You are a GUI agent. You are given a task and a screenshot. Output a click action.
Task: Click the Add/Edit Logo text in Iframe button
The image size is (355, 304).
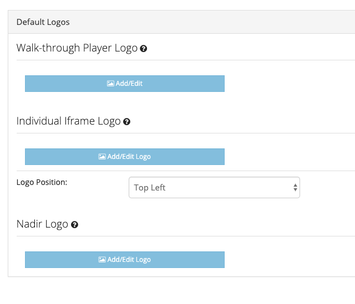129,157
